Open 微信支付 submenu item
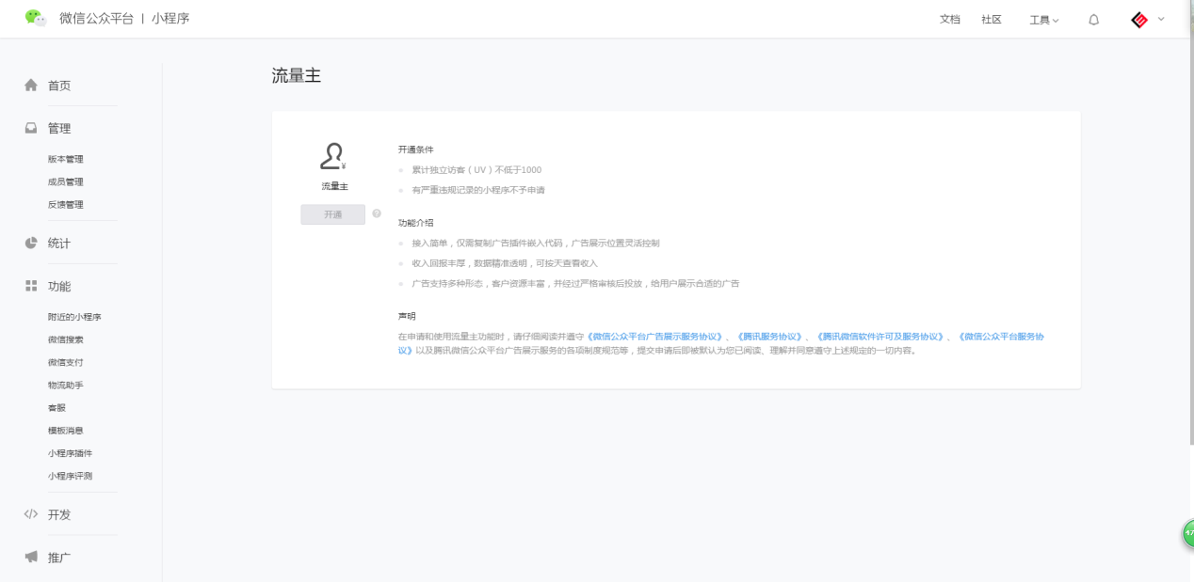Viewport: 1194px width, 582px height. [x=66, y=362]
